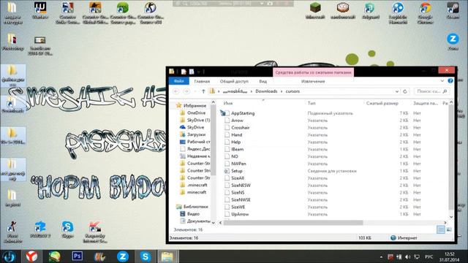Viewport: 468px width, 263px height.
Task: Select SkyDrive (1) in navigation pane
Action: pyautogui.click(x=198, y=120)
